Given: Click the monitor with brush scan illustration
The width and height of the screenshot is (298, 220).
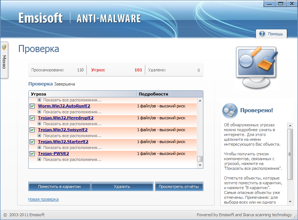Looking at the screenshot, I should 257,67.
